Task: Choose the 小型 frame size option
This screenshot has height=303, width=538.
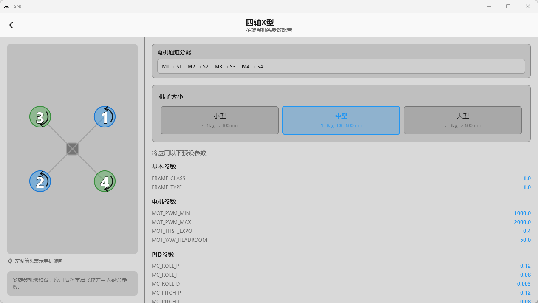Action: pos(220,120)
